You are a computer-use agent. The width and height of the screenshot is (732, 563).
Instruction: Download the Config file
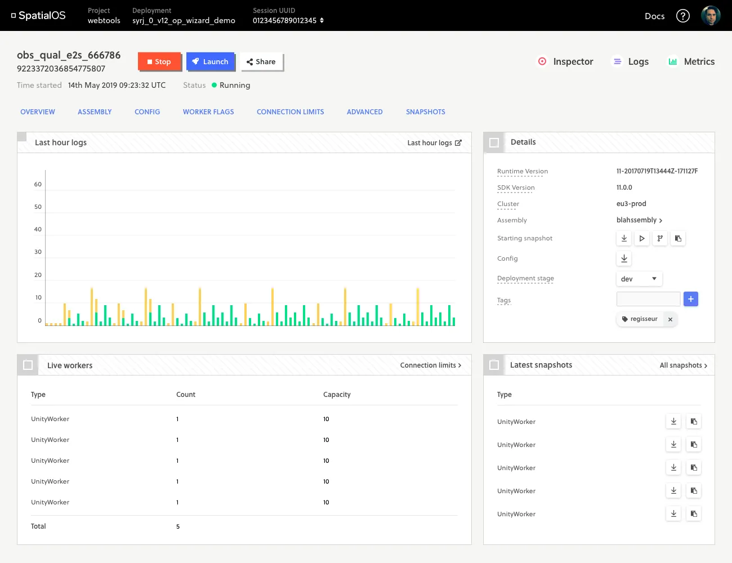point(624,258)
